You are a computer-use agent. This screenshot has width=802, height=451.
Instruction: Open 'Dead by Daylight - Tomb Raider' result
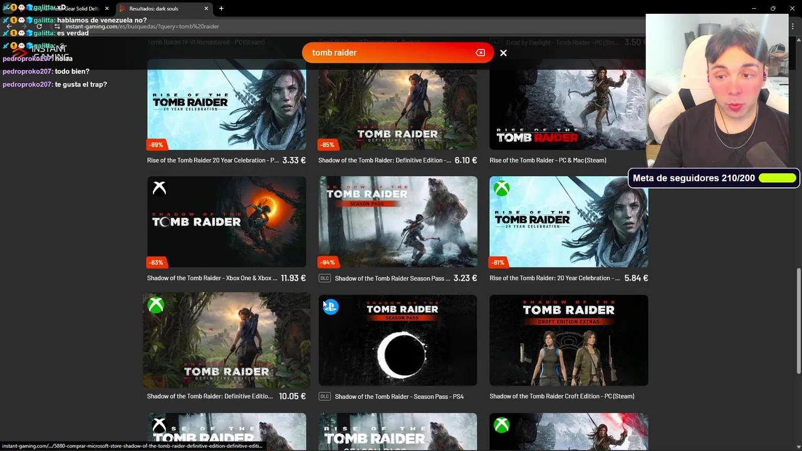(x=563, y=42)
